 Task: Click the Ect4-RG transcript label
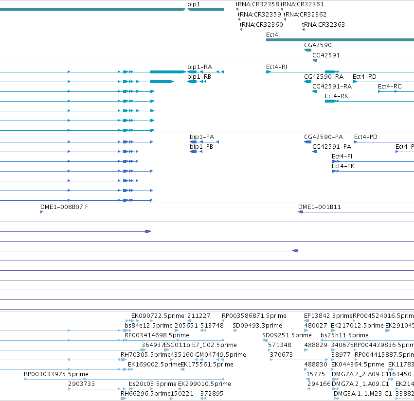click(x=390, y=87)
